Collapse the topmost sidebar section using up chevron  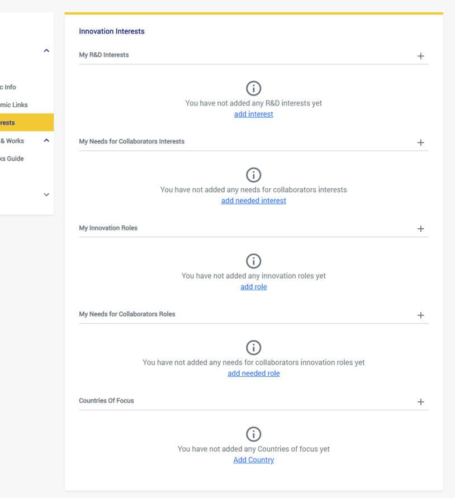46,51
